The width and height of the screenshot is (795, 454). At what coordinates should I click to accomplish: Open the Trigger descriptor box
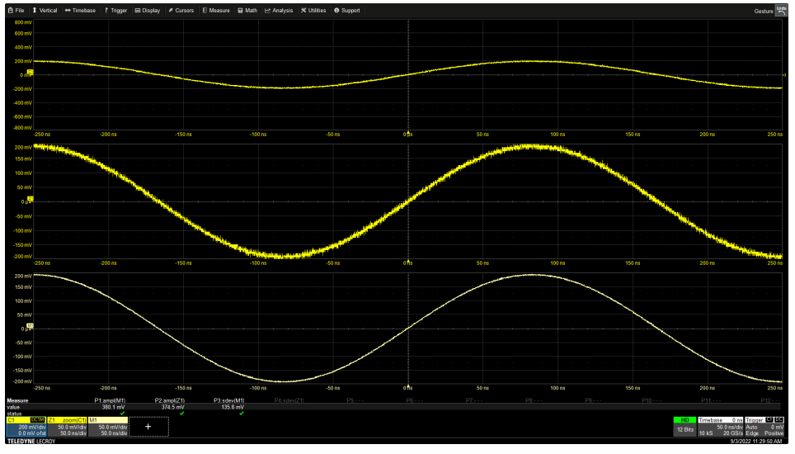click(764, 427)
